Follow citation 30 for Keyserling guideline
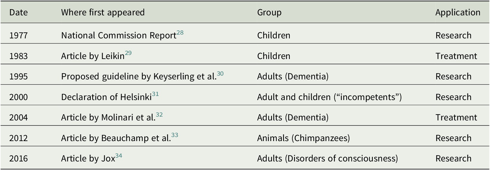 220,74
